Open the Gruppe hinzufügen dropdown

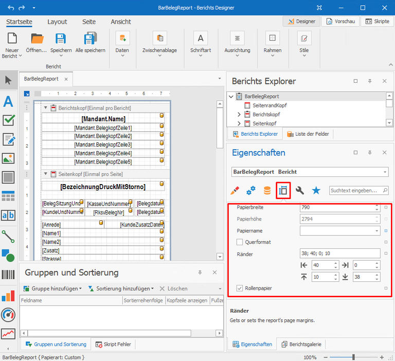click(80, 288)
